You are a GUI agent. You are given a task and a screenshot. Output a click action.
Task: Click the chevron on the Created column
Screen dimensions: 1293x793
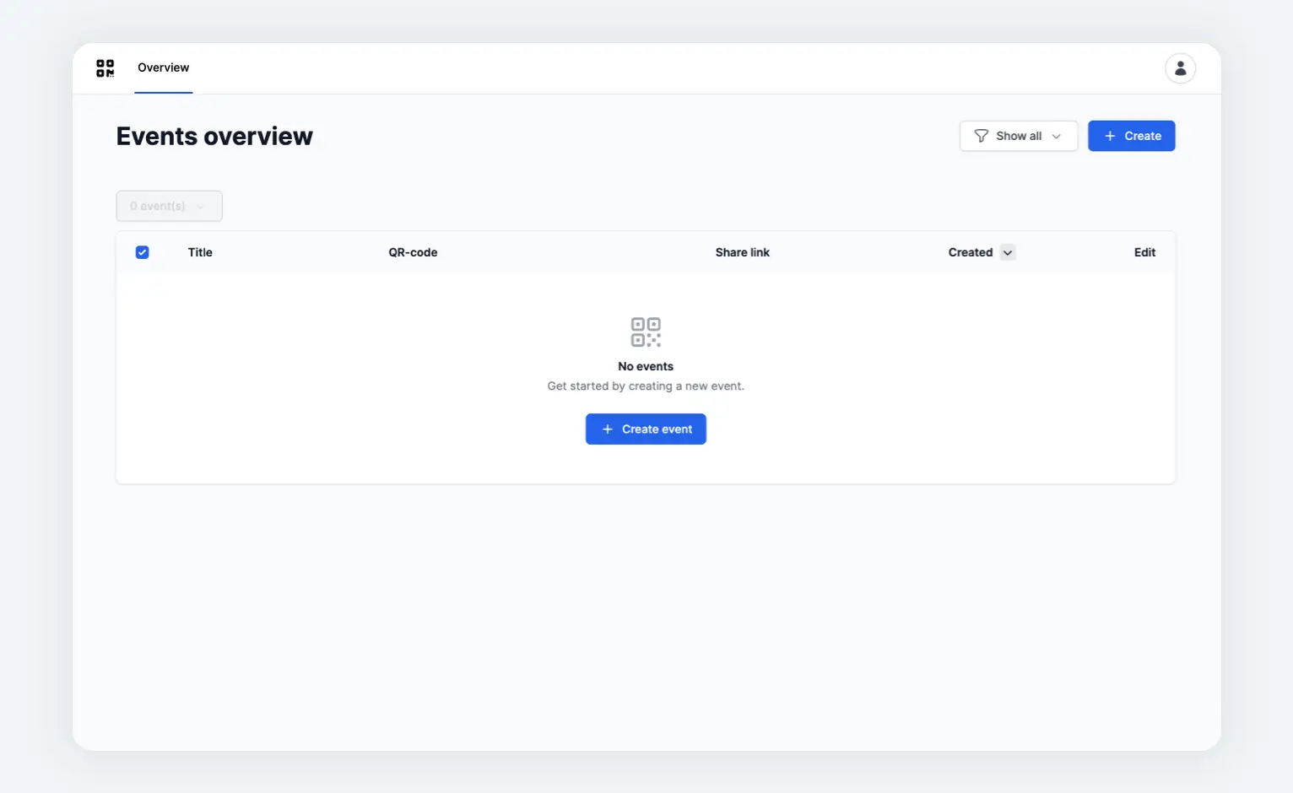tap(1007, 252)
